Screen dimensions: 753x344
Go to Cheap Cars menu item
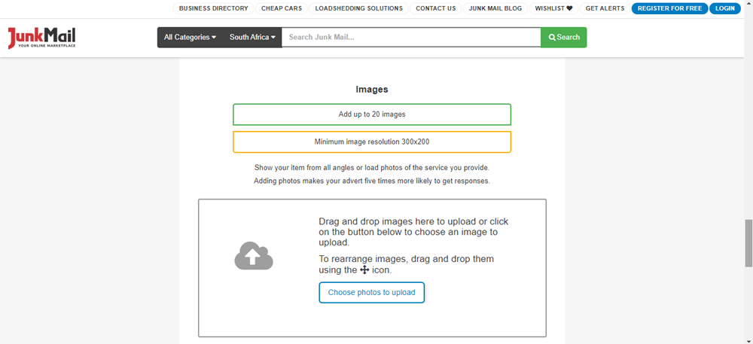click(x=281, y=9)
